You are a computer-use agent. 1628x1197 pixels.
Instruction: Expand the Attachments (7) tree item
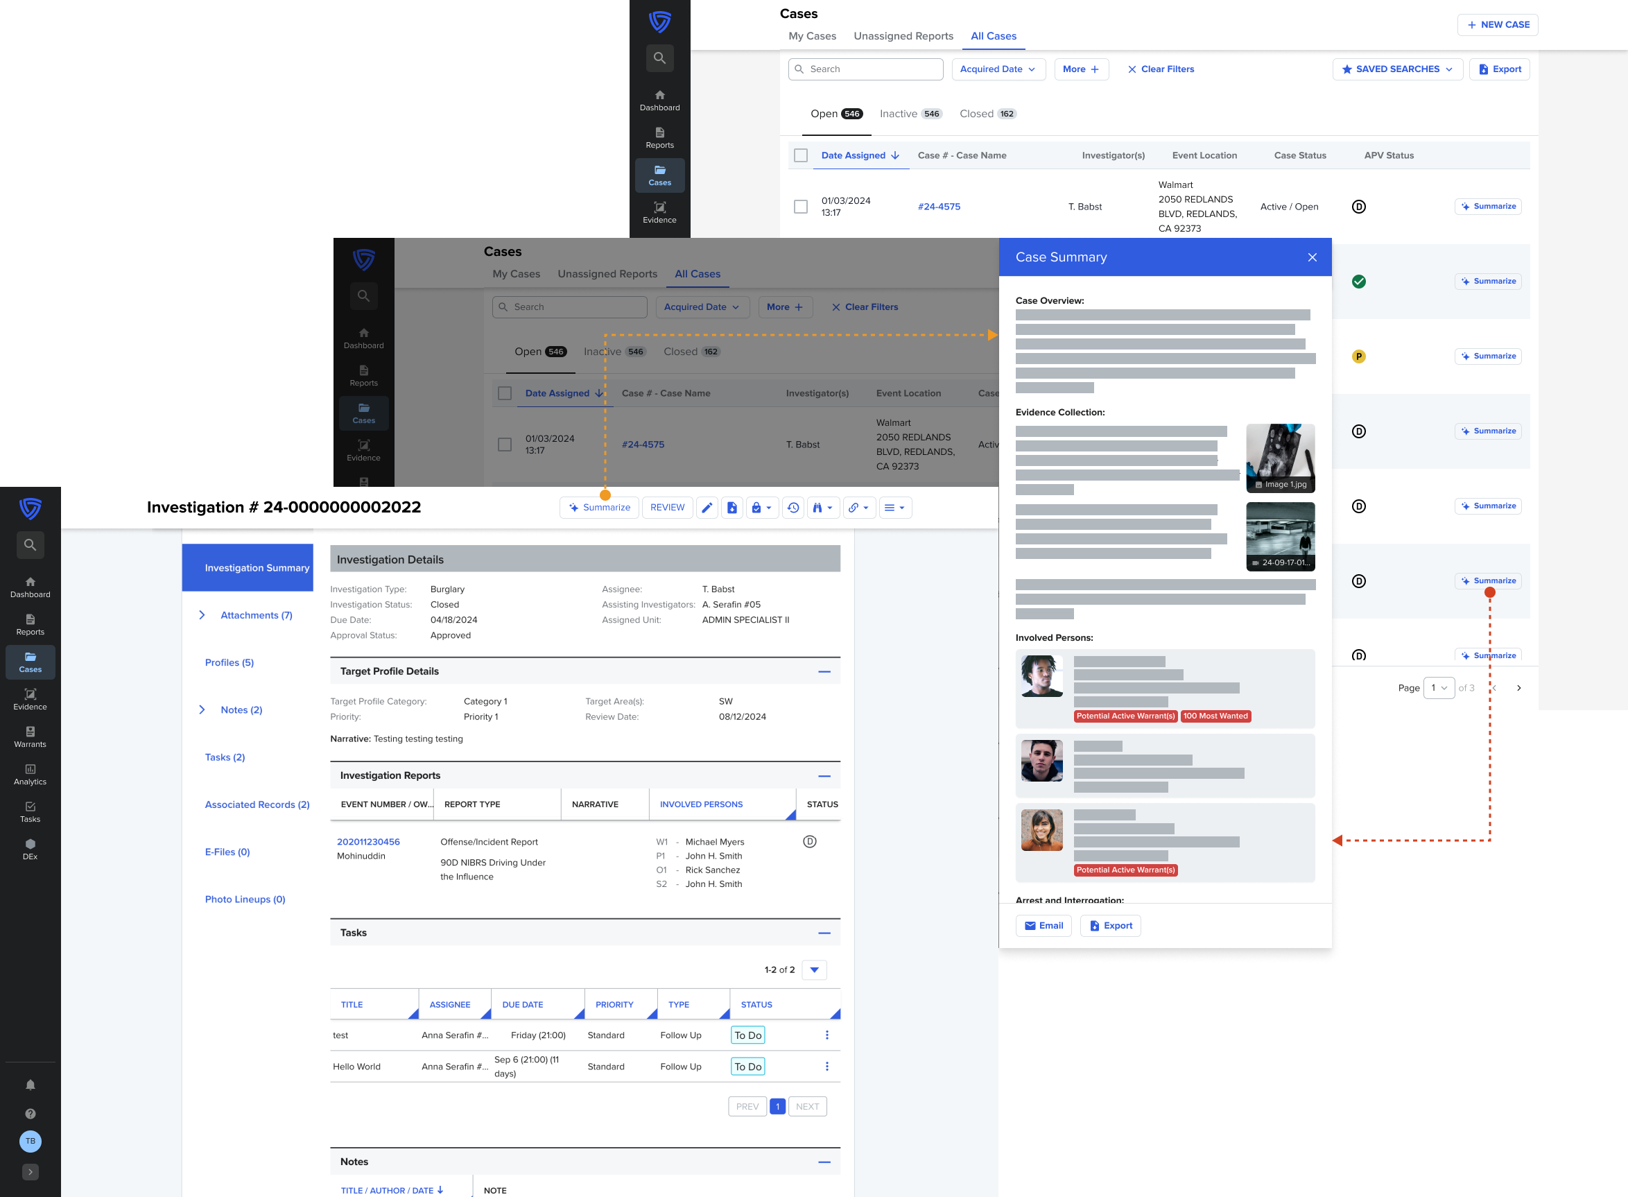tap(202, 615)
